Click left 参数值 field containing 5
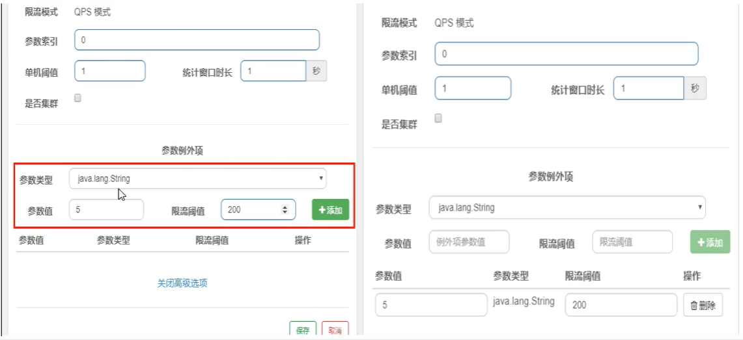This screenshot has height=340, width=743. click(x=106, y=209)
